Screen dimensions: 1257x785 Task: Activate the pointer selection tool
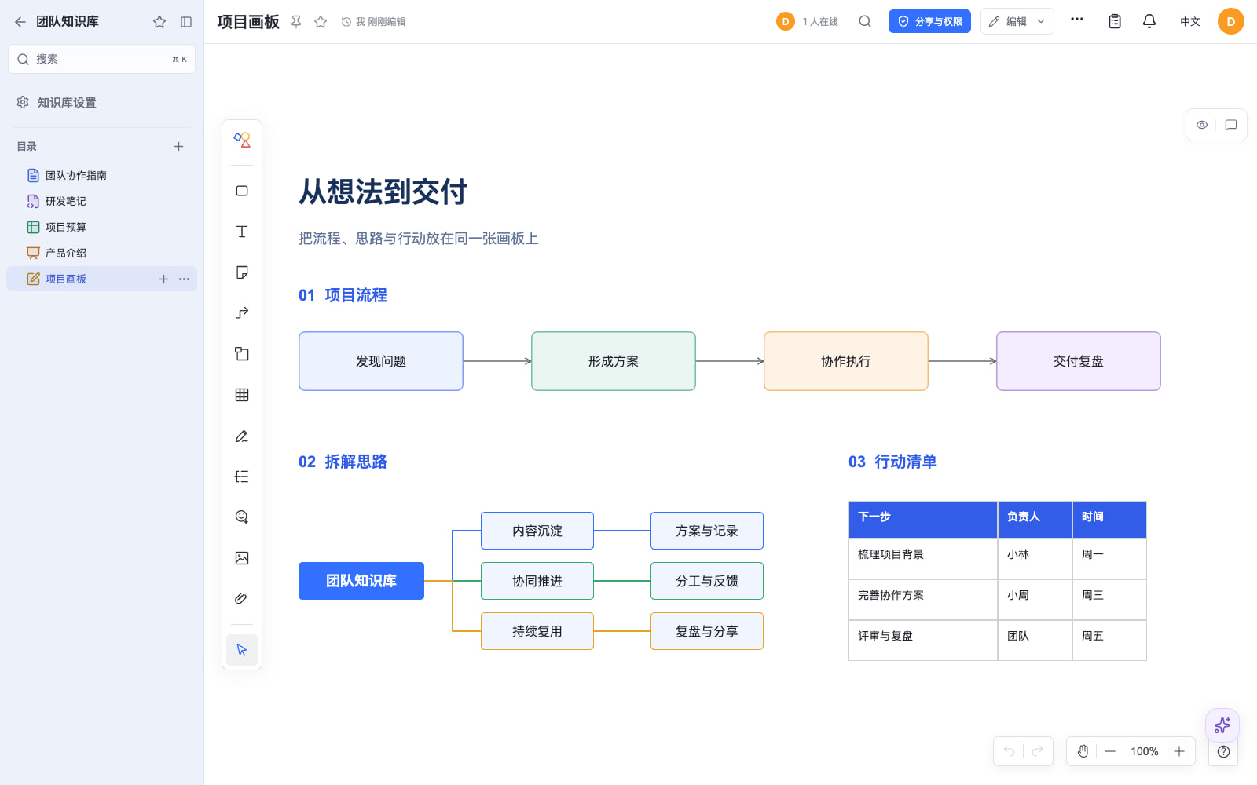pos(242,650)
